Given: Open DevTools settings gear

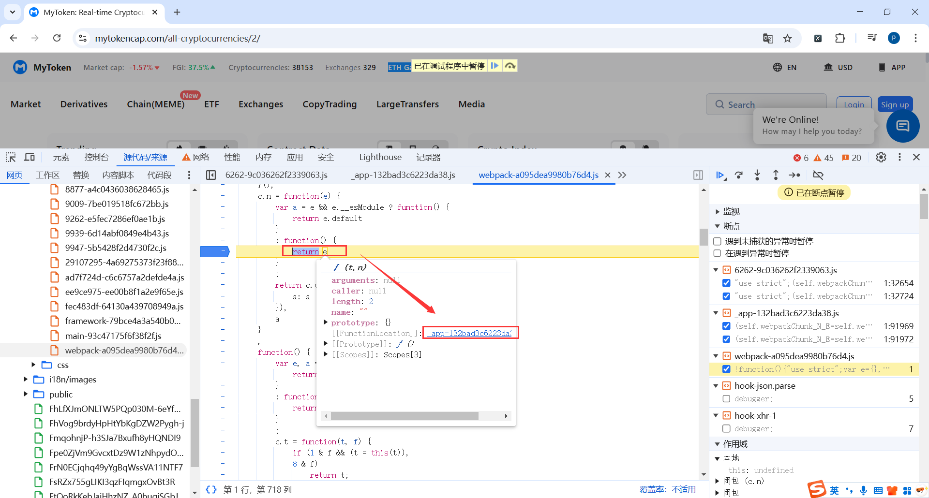Looking at the screenshot, I should [x=881, y=157].
